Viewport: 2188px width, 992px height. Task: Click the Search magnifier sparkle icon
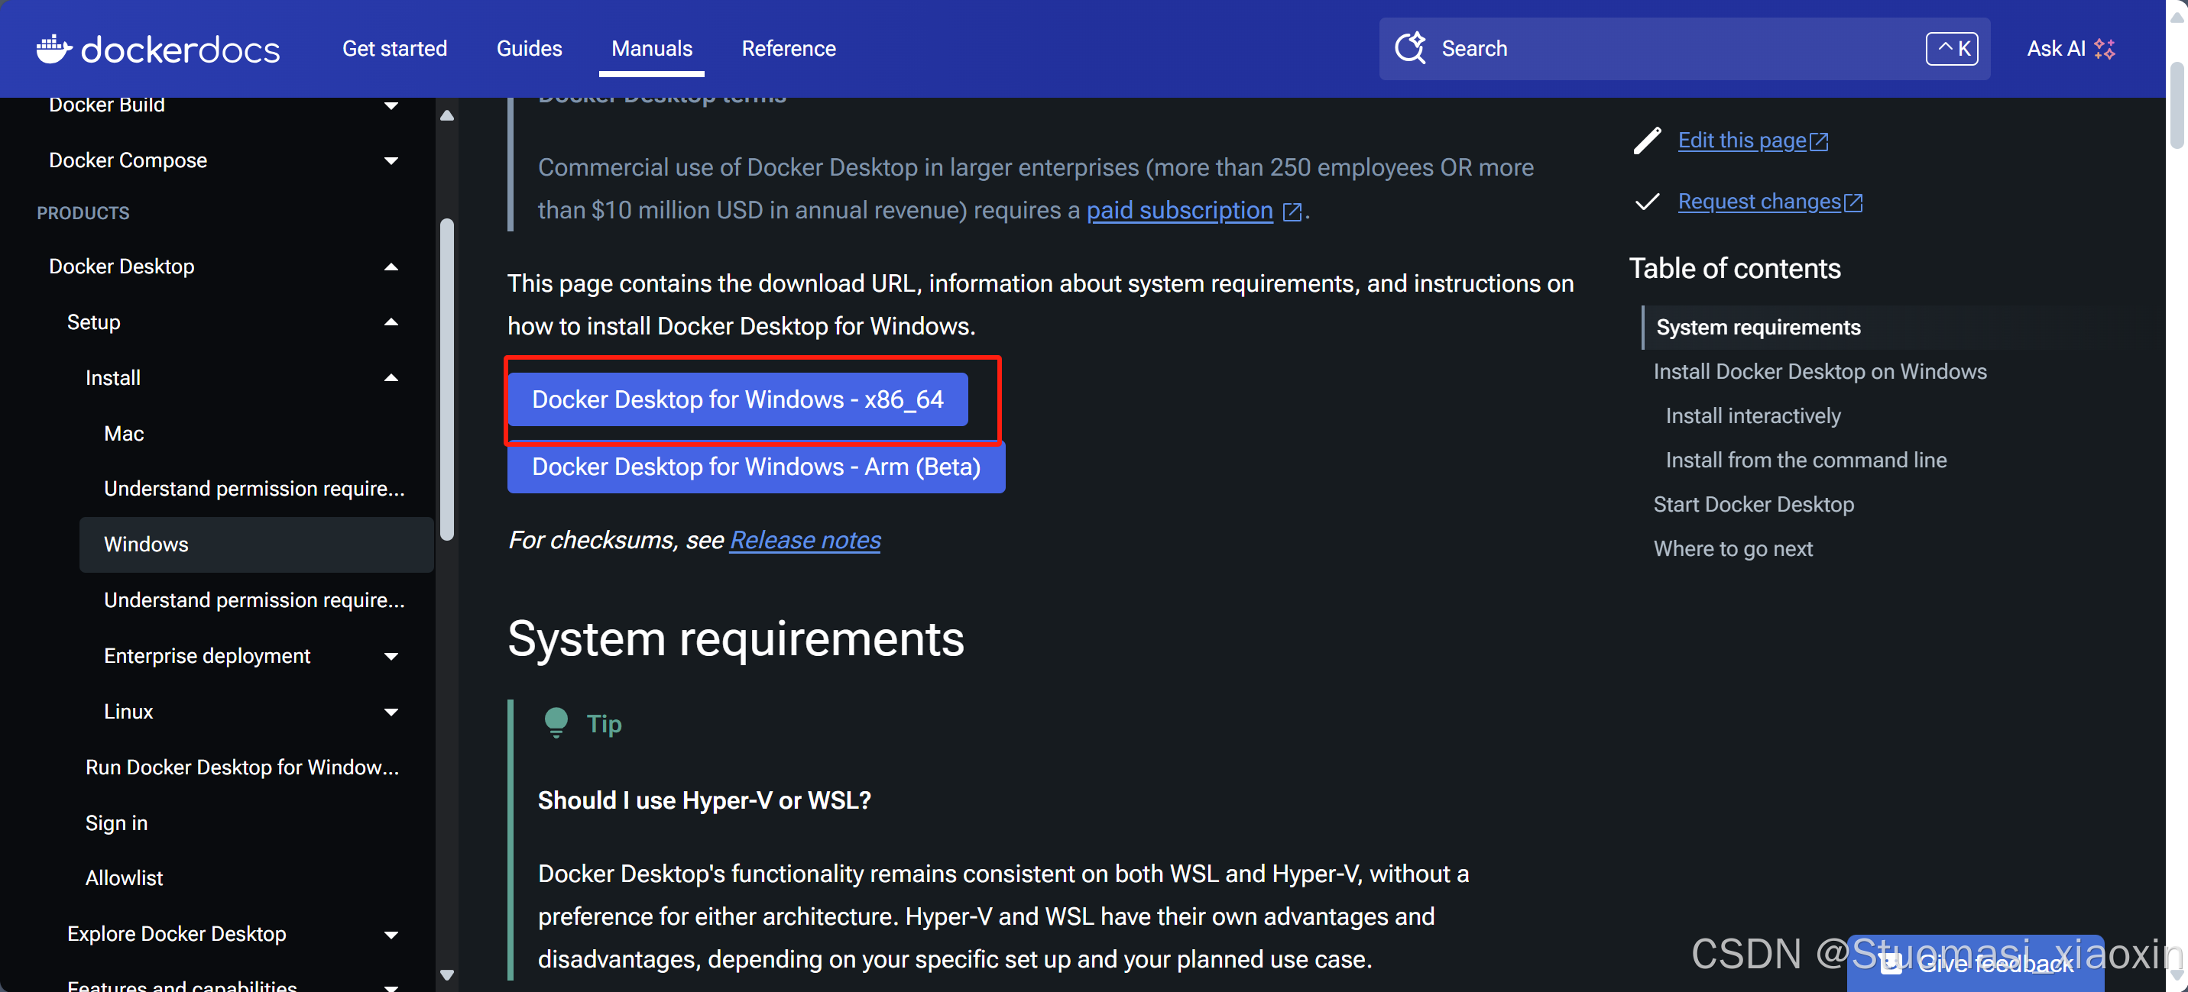click(x=1411, y=48)
